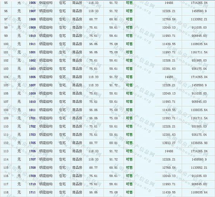The image size is (215, 197).
Task: Click the 1907 room link
Action: 32,11
